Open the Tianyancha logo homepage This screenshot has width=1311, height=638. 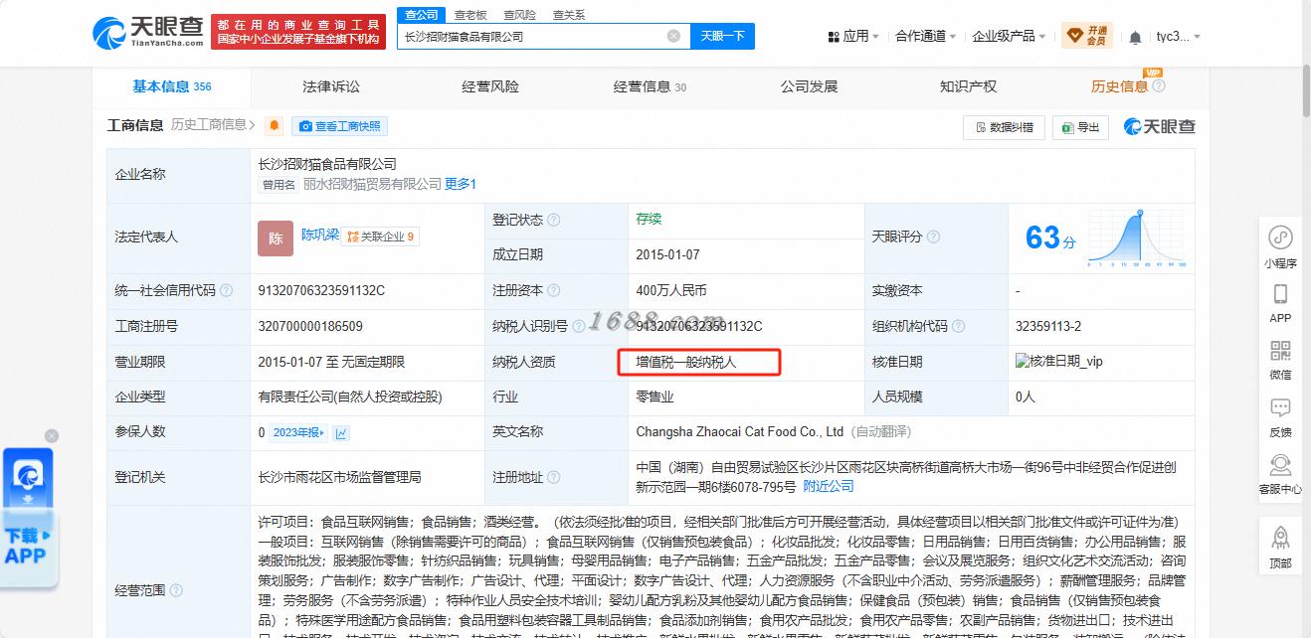[149, 32]
